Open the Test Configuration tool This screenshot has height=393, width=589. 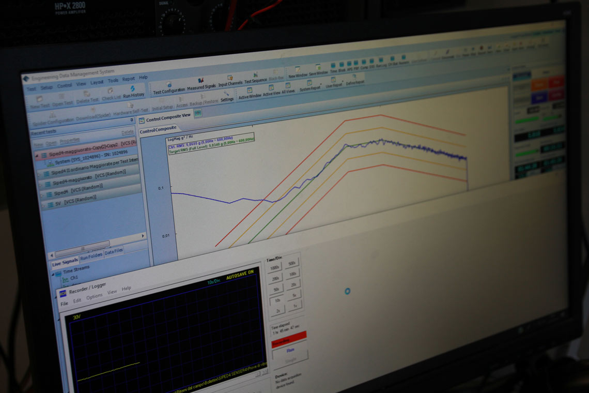169,88
